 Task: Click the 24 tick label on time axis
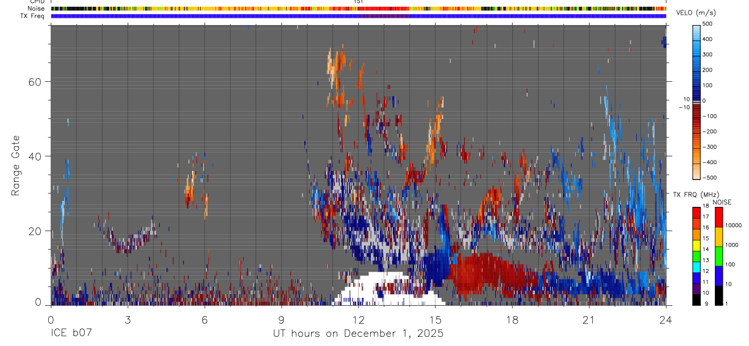coord(666,320)
